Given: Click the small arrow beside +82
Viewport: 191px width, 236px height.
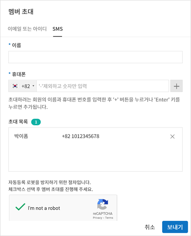Looking at the screenshot, I should (x=33, y=86).
